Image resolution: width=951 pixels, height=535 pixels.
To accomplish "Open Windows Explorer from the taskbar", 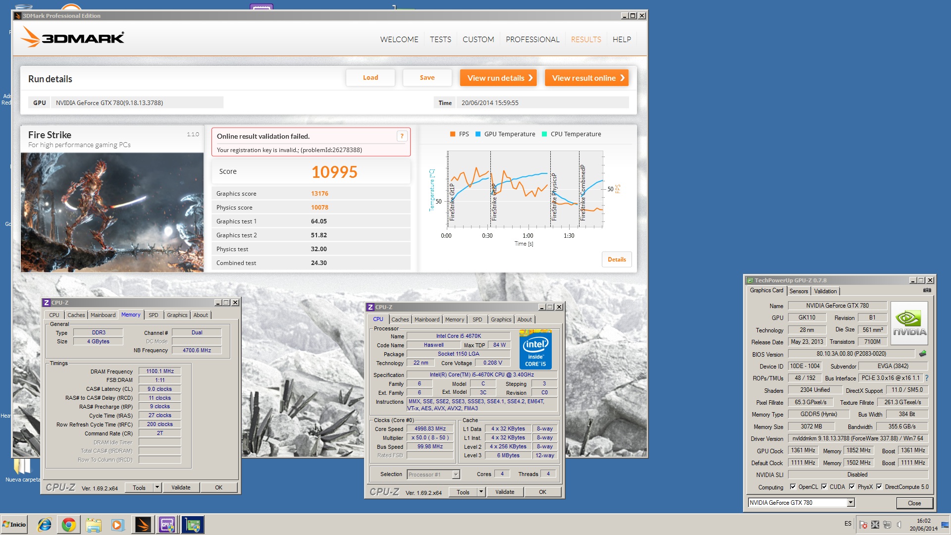I will (x=93, y=525).
